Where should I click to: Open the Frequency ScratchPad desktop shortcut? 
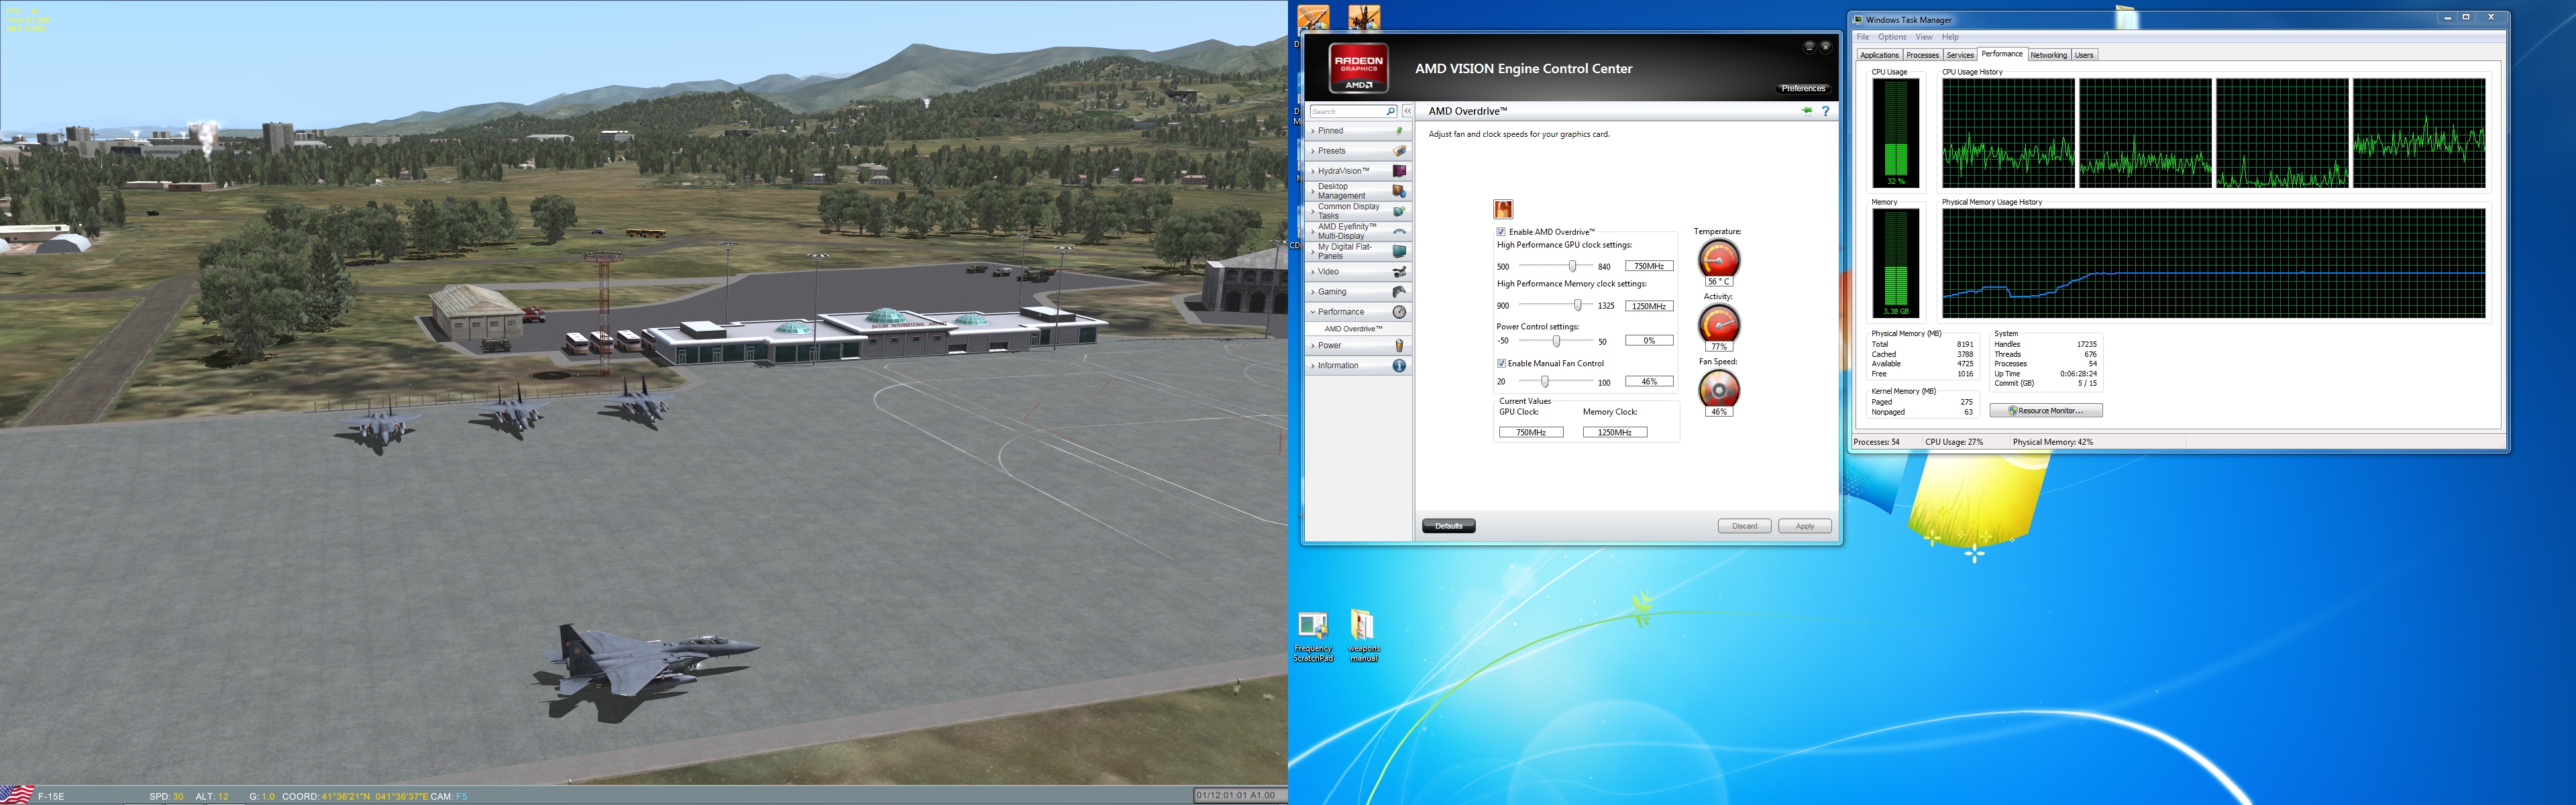pyautogui.click(x=1313, y=636)
